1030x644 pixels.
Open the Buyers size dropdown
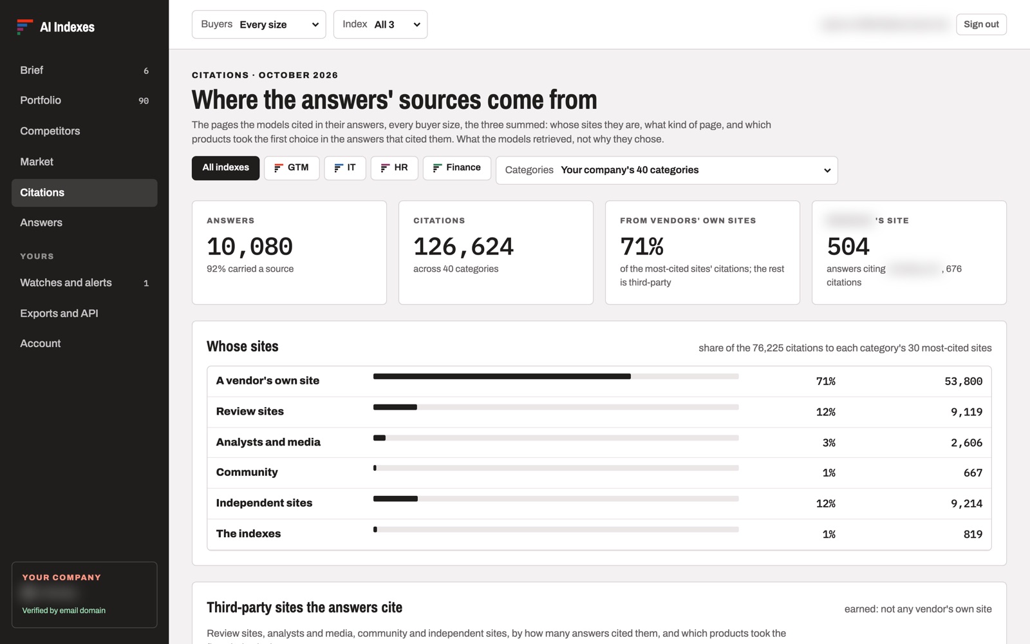[259, 24]
